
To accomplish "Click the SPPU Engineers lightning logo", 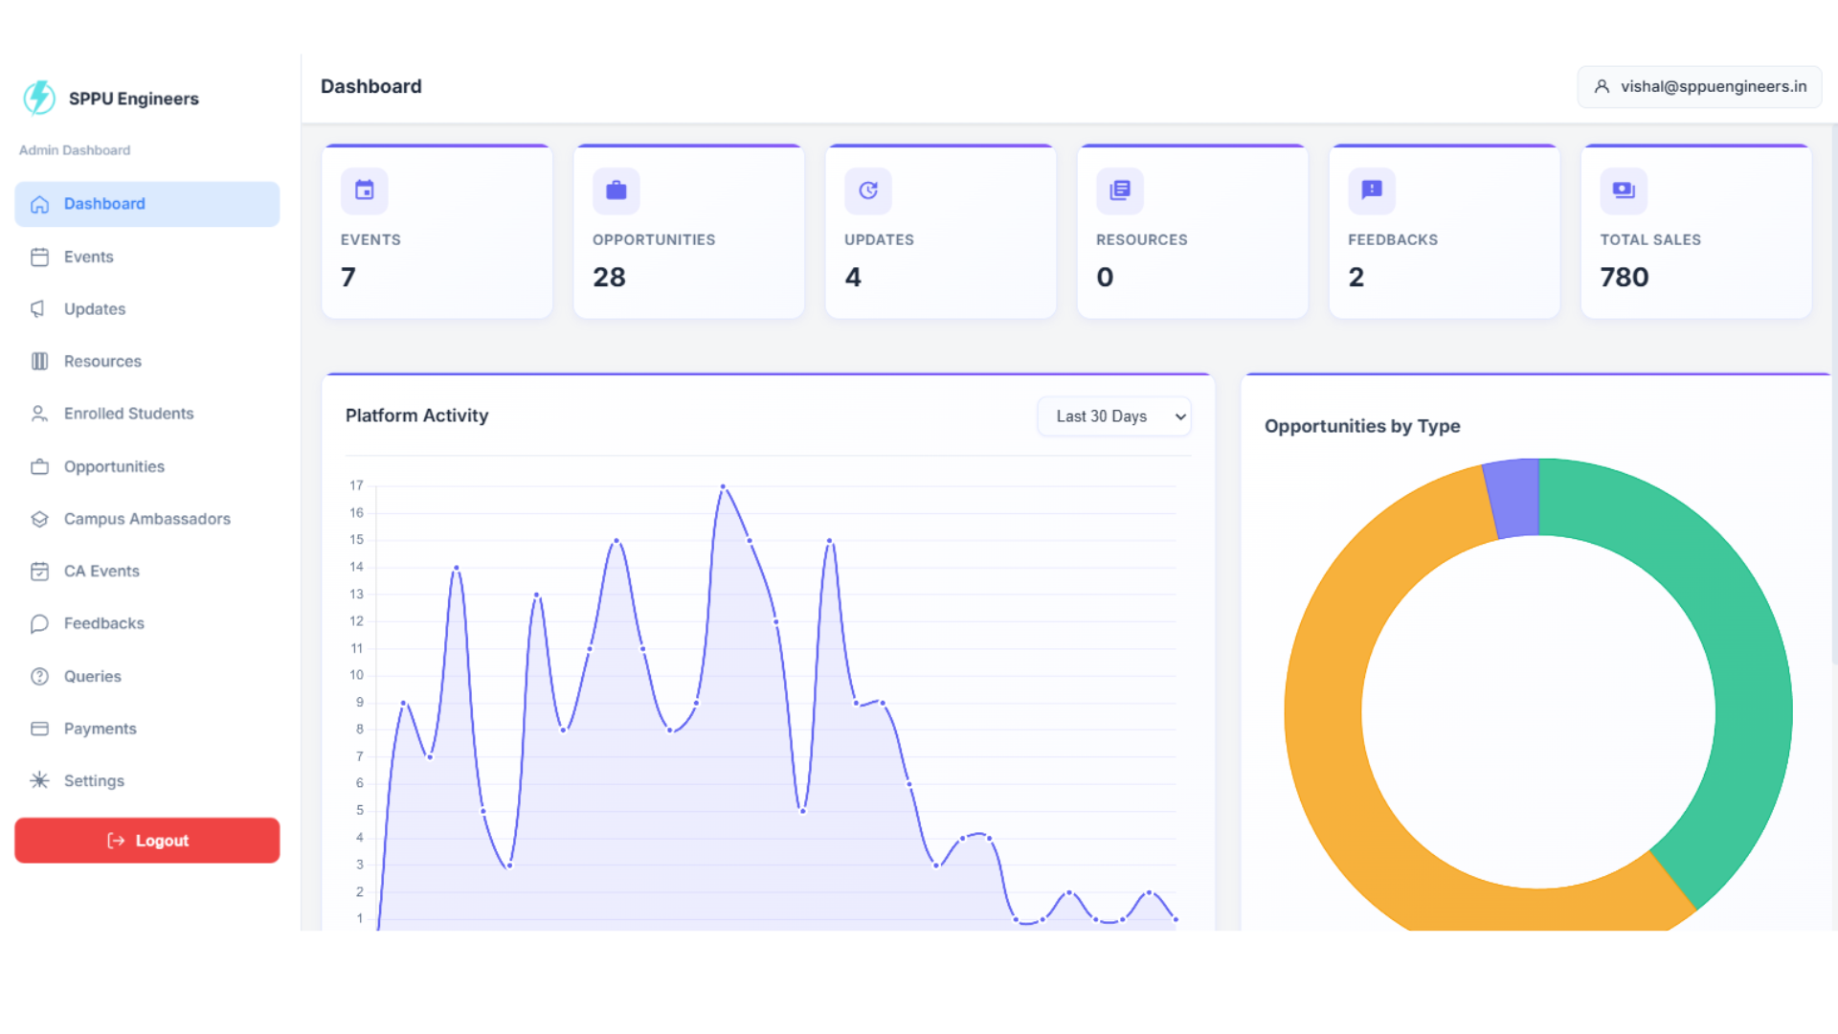I will (39, 98).
